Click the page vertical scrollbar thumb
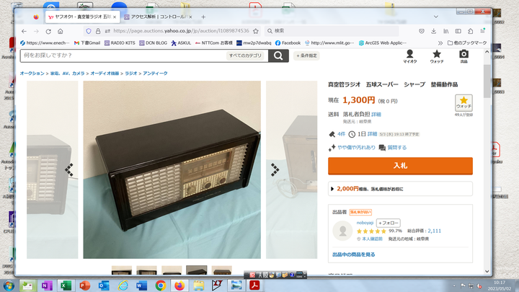 click(487, 81)
